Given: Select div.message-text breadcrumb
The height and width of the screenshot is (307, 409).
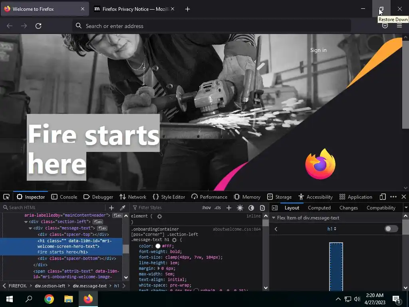Looking at the screenshot, I should pos(89,286).
